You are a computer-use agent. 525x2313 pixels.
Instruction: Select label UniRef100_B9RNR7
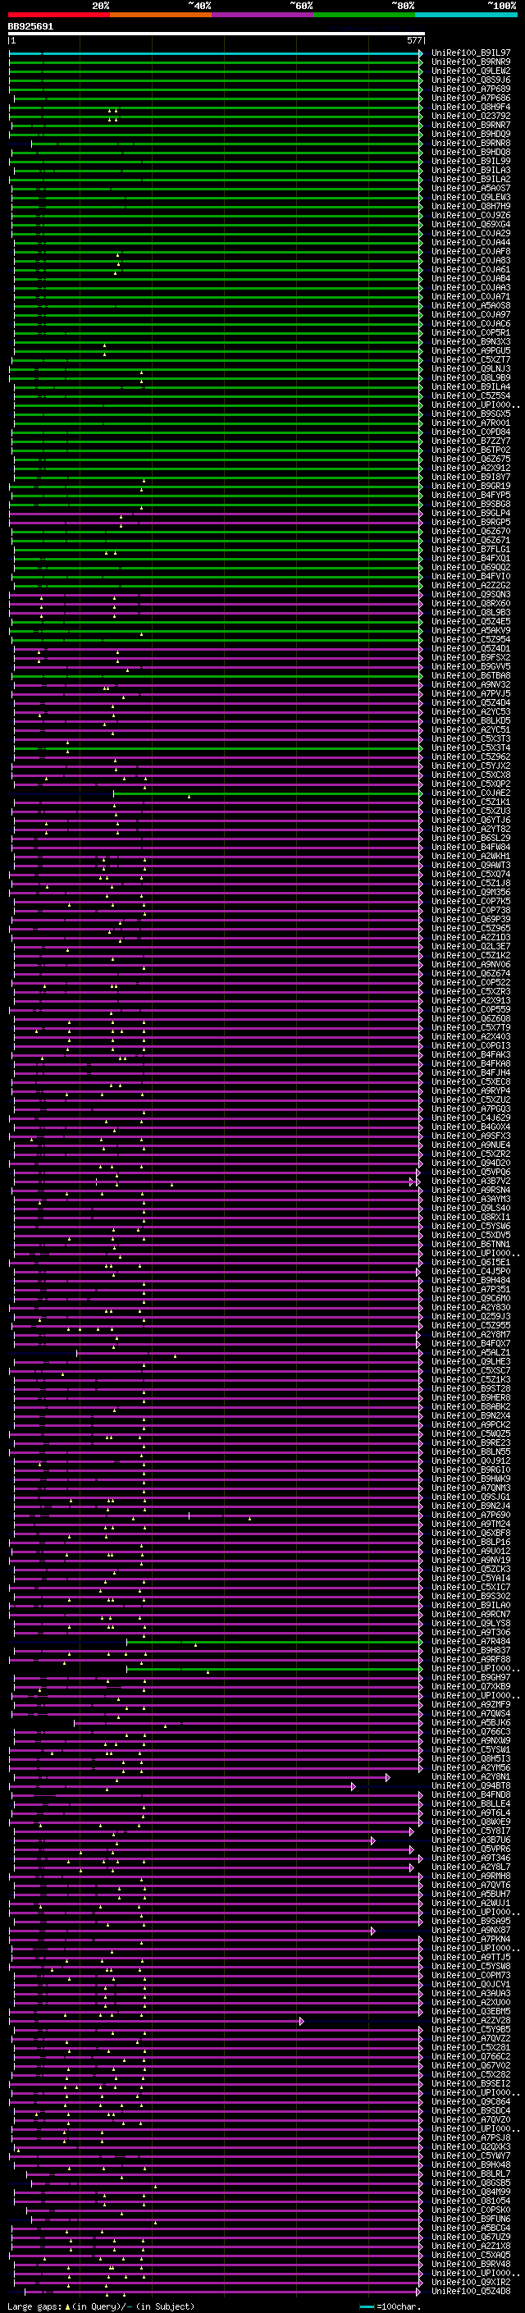pos(471,125)
